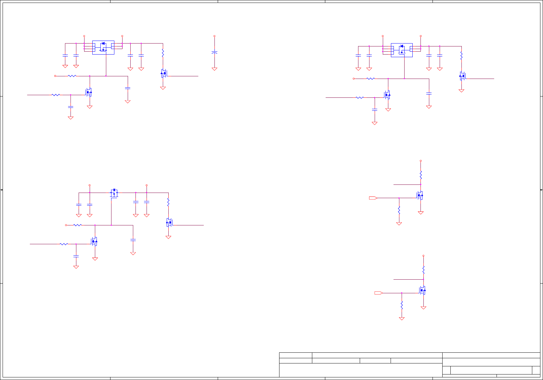Select power pin circle atop bottom-right circuit
Viewport: 543px width, 380px height.
click(x=423, y=256)
